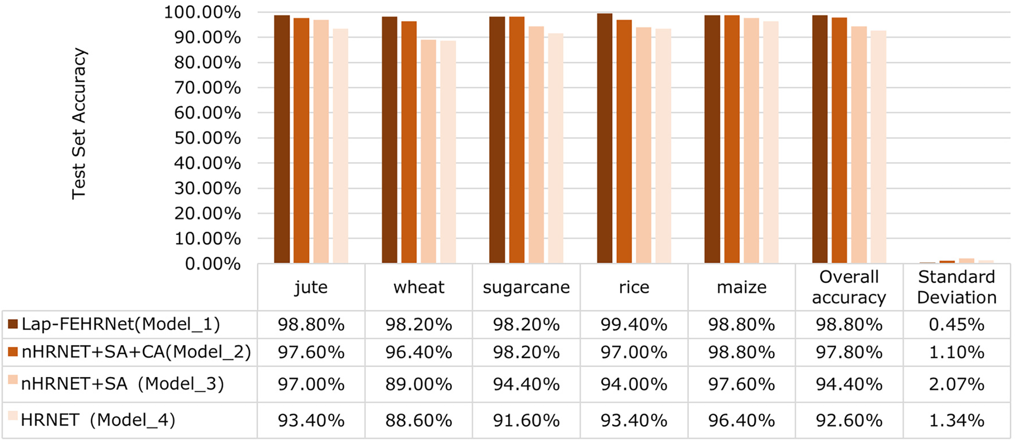Select the sugarcane column header

point(526,287)
